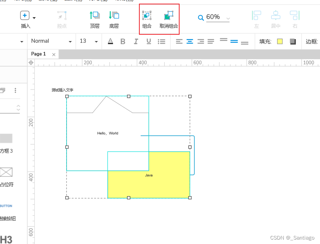
Task: Align text to top vertically
Action: click(224, 39)
